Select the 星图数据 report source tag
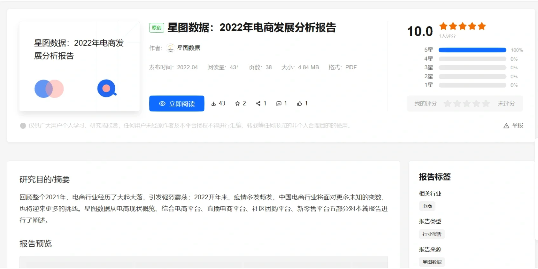The width and height of the screenshot is (538, 269). click(x=432, y=262)
